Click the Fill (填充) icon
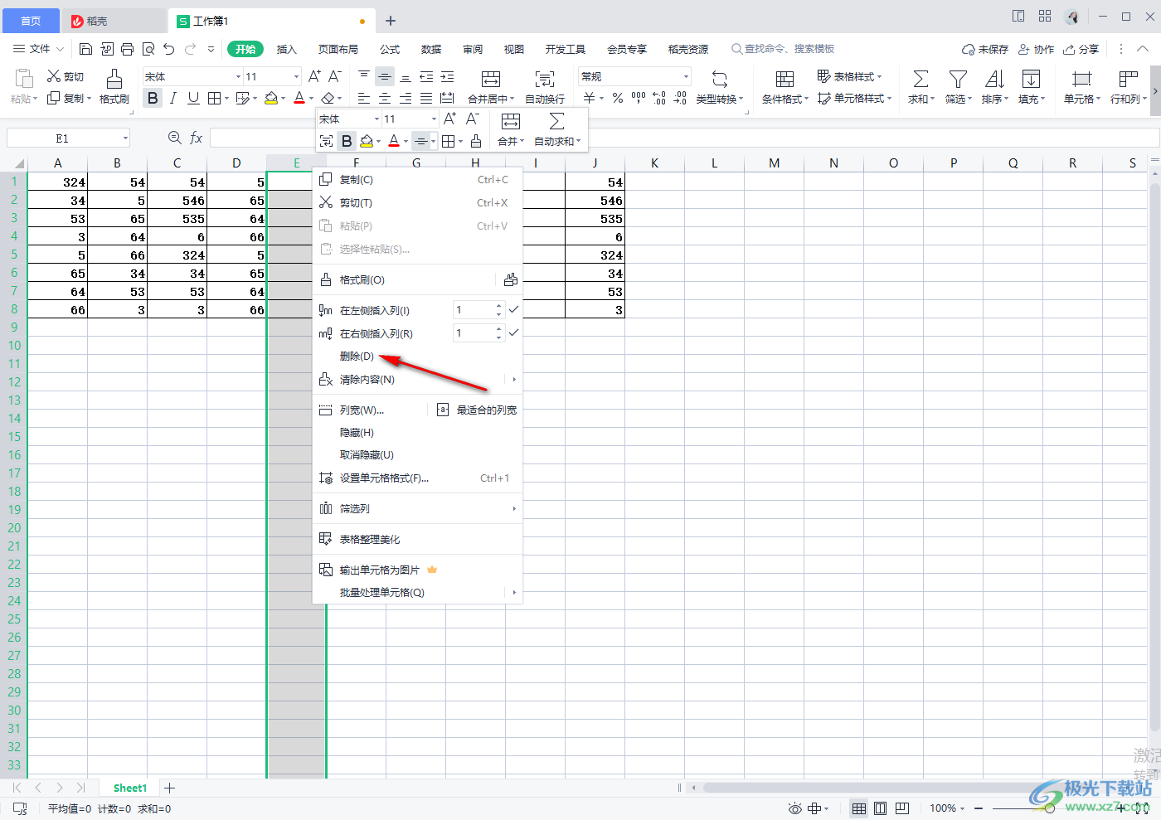The width and height of the screenshot is (1161, 820). [x=1031, y=80]
